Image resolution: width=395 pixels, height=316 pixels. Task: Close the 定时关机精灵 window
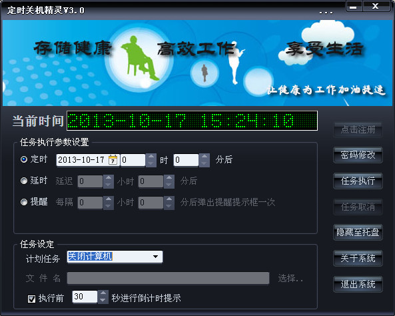[376, 6]
